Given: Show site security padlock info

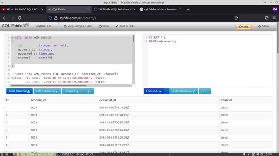Looking at the screenshot, I should [56, 18].
